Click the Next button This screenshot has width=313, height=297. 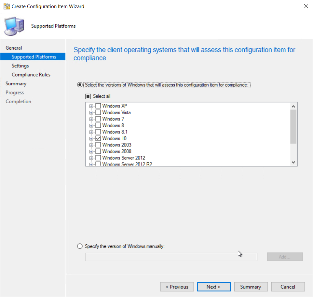[213, 287]
